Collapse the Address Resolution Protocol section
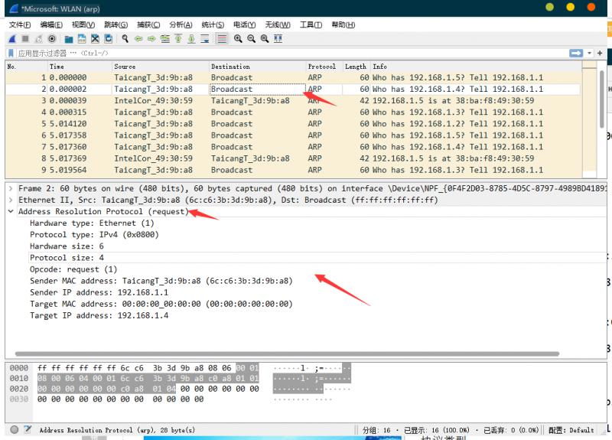The width and height of the screenshot is (612, 440). pyautogui.click(x=11, y=212)
